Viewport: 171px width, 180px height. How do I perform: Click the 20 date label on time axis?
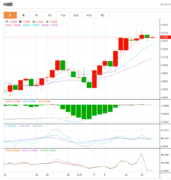click(37, 175)
